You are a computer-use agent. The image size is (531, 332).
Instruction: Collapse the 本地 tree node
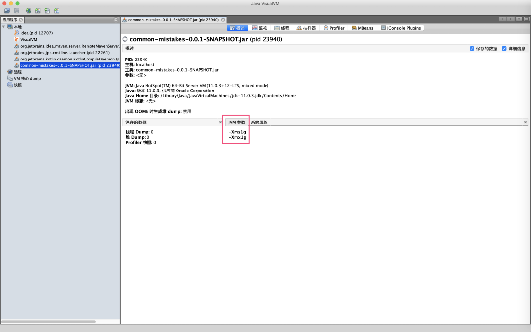point(3,26)
